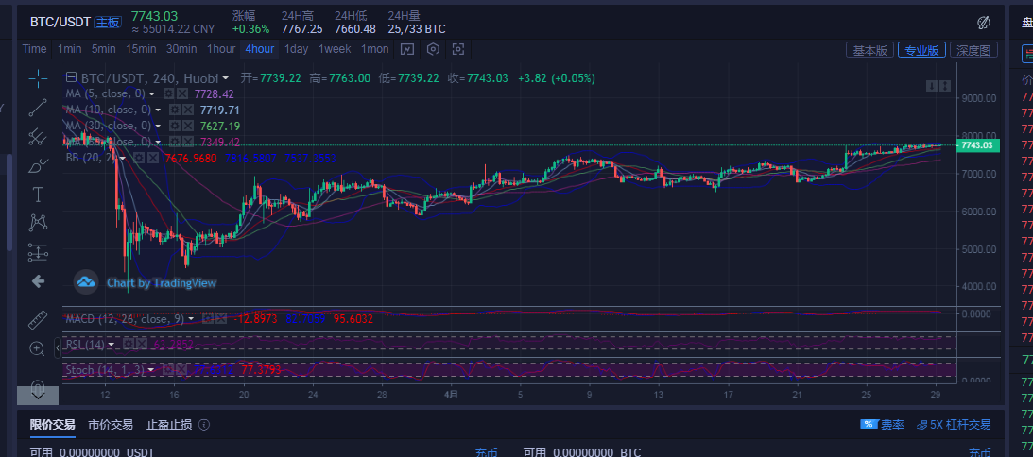This screenshot has width=1033, height=457.
Task: Expand BTC/USDT 240 Huobi title dropdown
Action: pos(226,78)
